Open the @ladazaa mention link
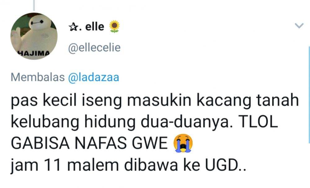 pos(94,78)
